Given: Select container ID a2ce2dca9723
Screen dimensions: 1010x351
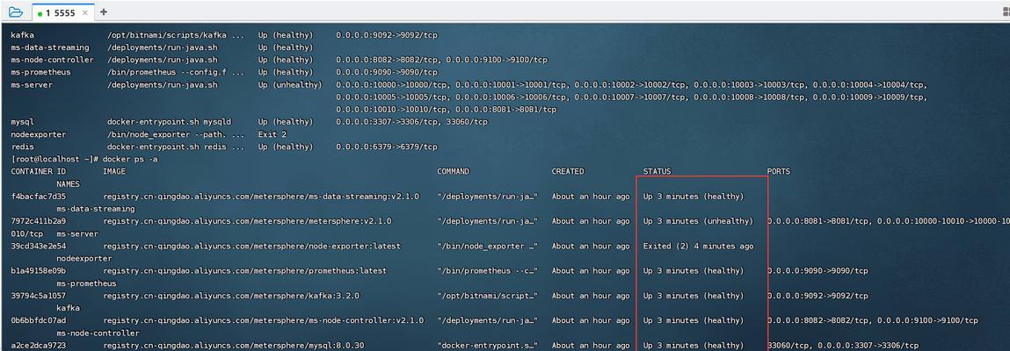Looking at the screenshot, I should pyautogui.click(x=39, y=345).
